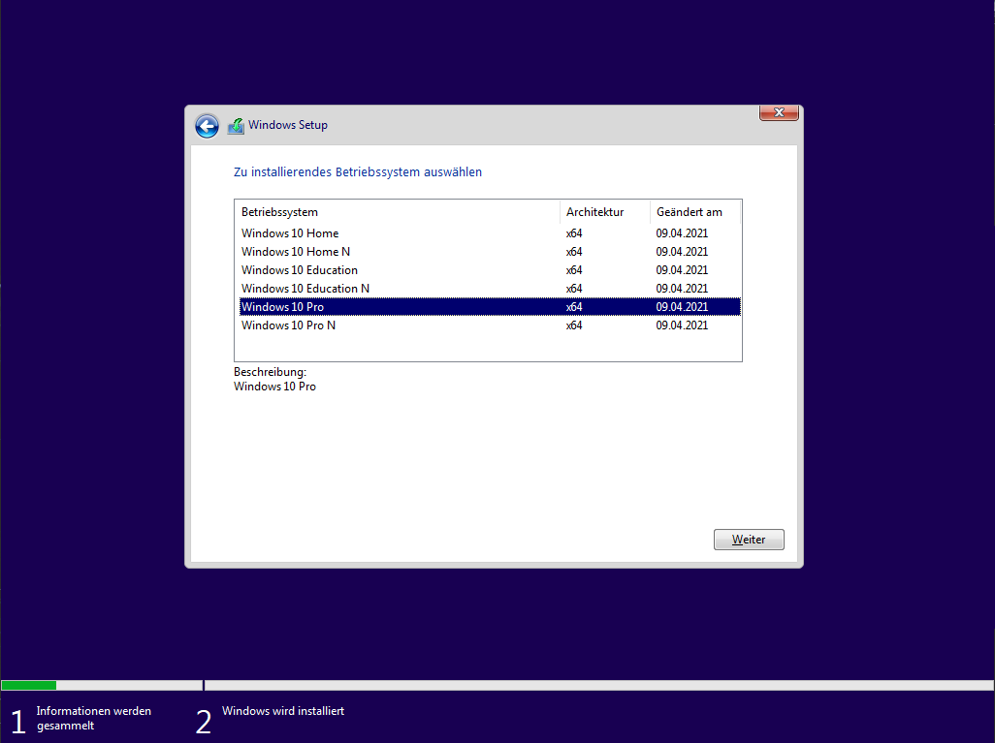Choose Windows 10 Education entry

(x=490, y=270)
